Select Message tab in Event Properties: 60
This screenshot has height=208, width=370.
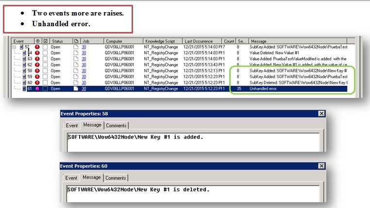[92, 177]
